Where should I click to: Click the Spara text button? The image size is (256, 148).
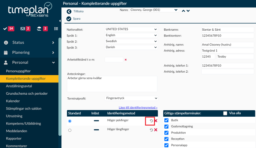[x=77, y=19]
